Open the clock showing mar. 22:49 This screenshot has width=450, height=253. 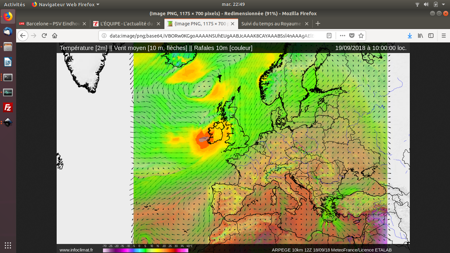coord(233,4)
